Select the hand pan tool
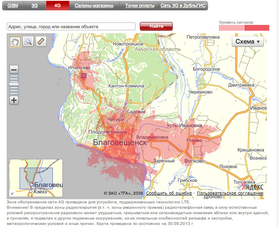278x227 pixels. 15,41
